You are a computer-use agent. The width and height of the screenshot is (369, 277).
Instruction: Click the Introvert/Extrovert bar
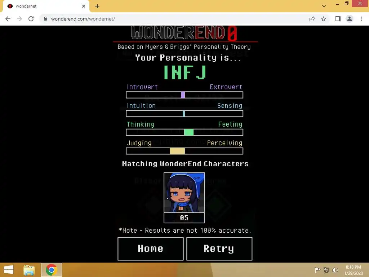(184, 95)
